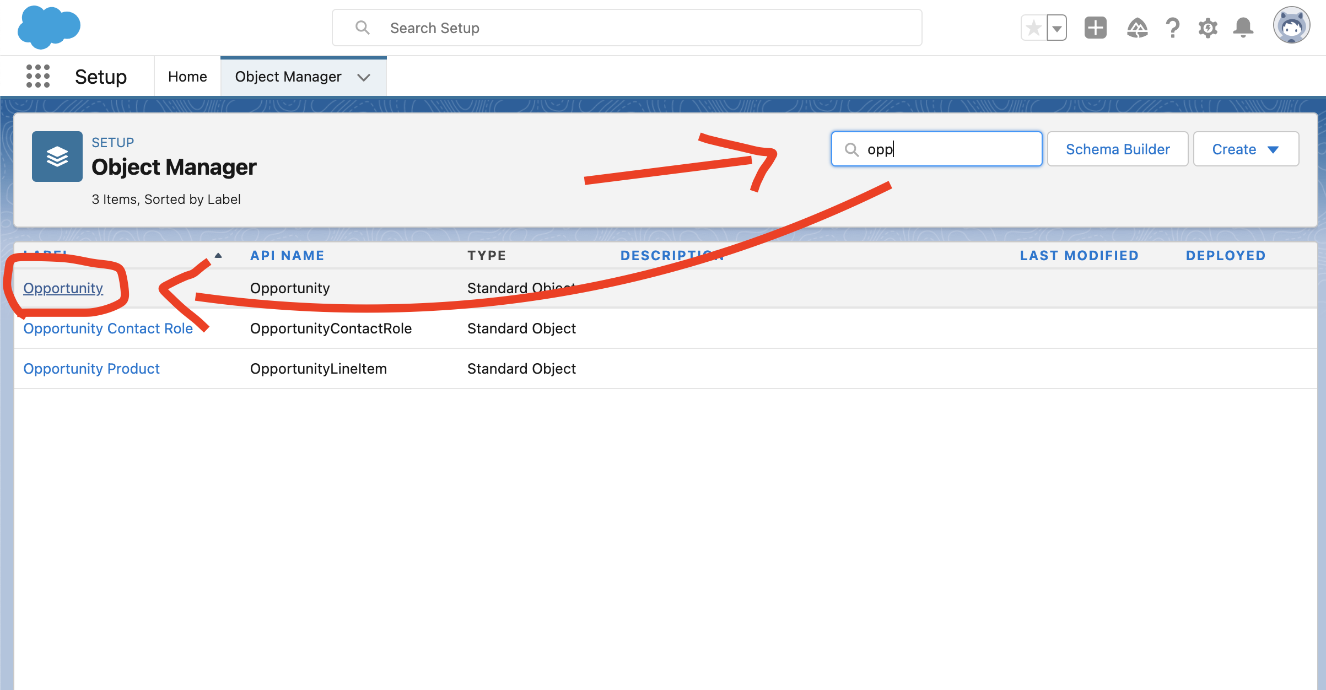Click magnifier icon in Quick Find box

coord(851,149)
